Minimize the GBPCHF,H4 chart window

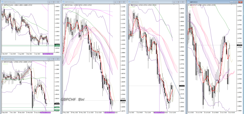174,2
